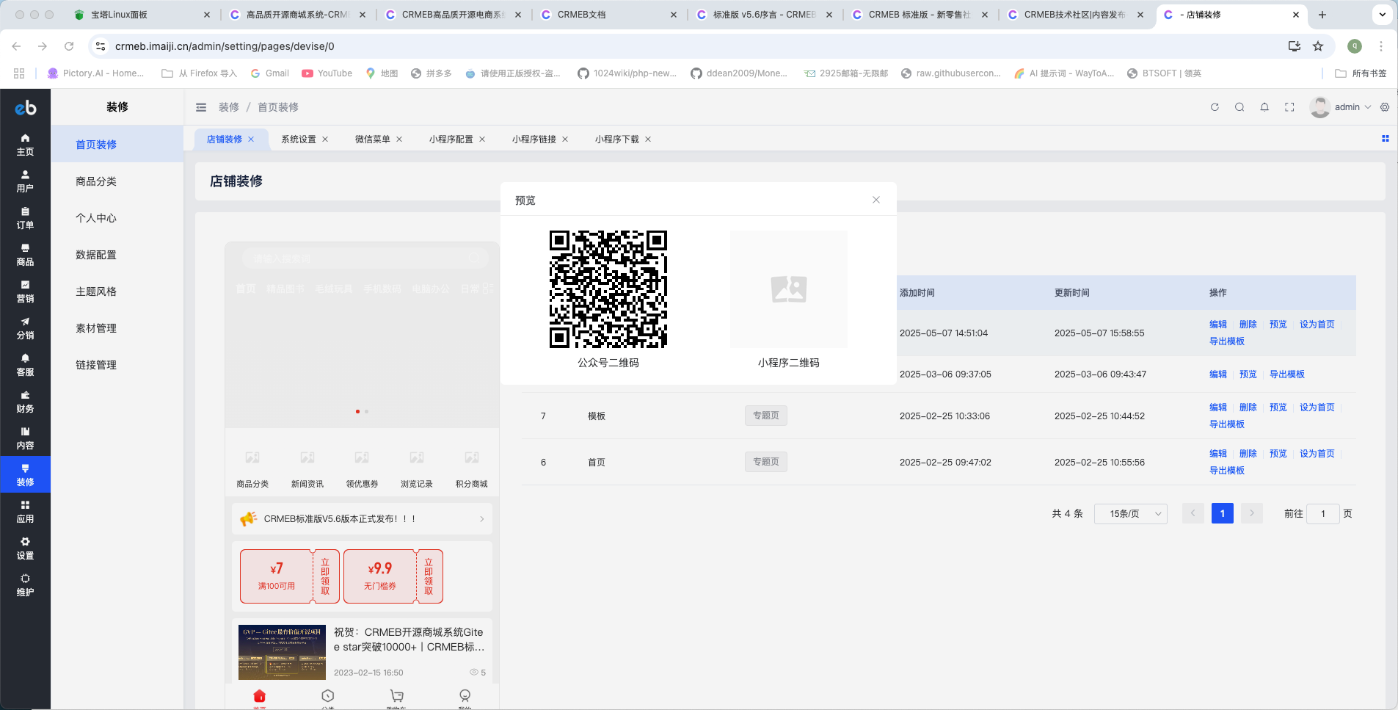The width and height of the screenshot is (1398, 710).
Task: Open the 装修 decoration sidebar icon
Action: (25, 475)
